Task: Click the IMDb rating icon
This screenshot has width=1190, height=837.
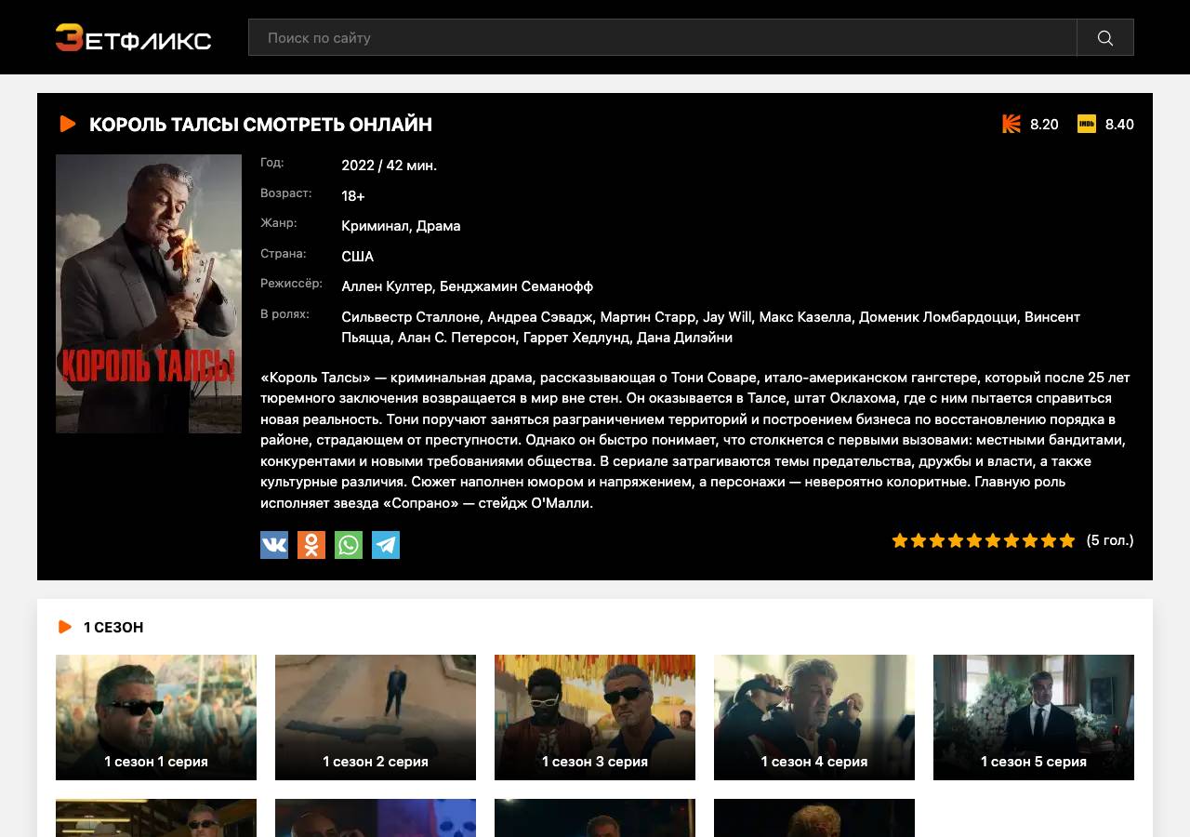Action: coord(1087,124)
